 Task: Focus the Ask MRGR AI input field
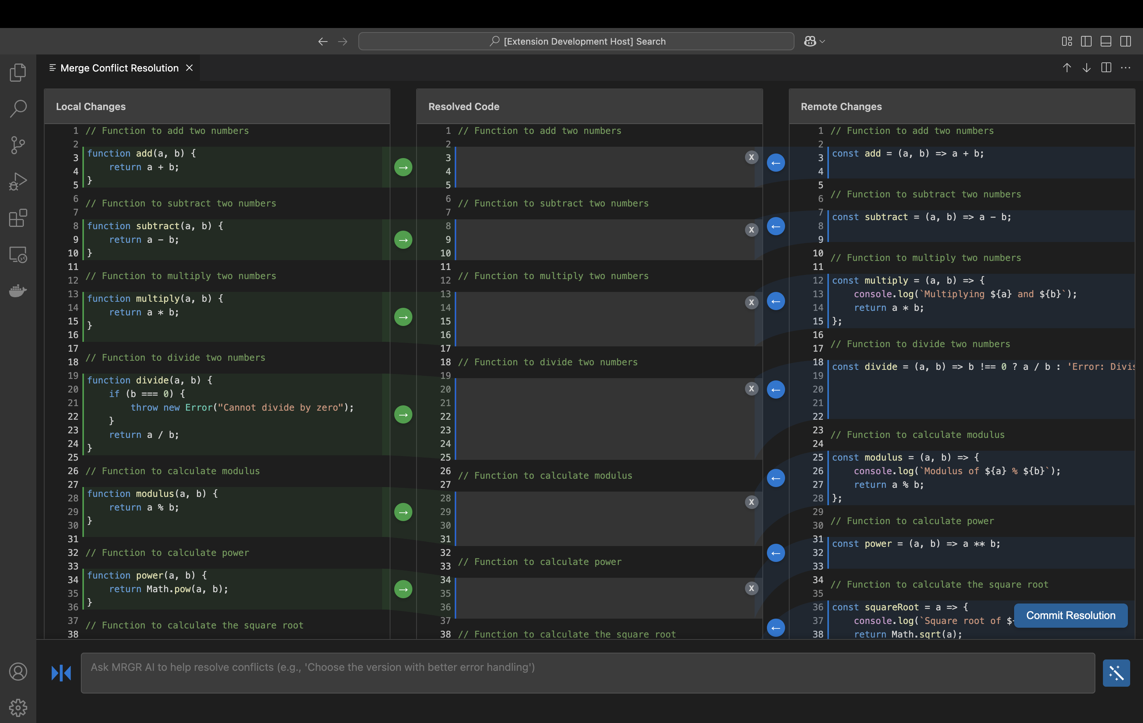(587, 673)
